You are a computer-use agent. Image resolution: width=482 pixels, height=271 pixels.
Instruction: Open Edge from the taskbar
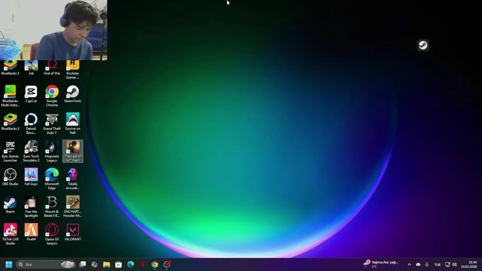click(131, 265)
